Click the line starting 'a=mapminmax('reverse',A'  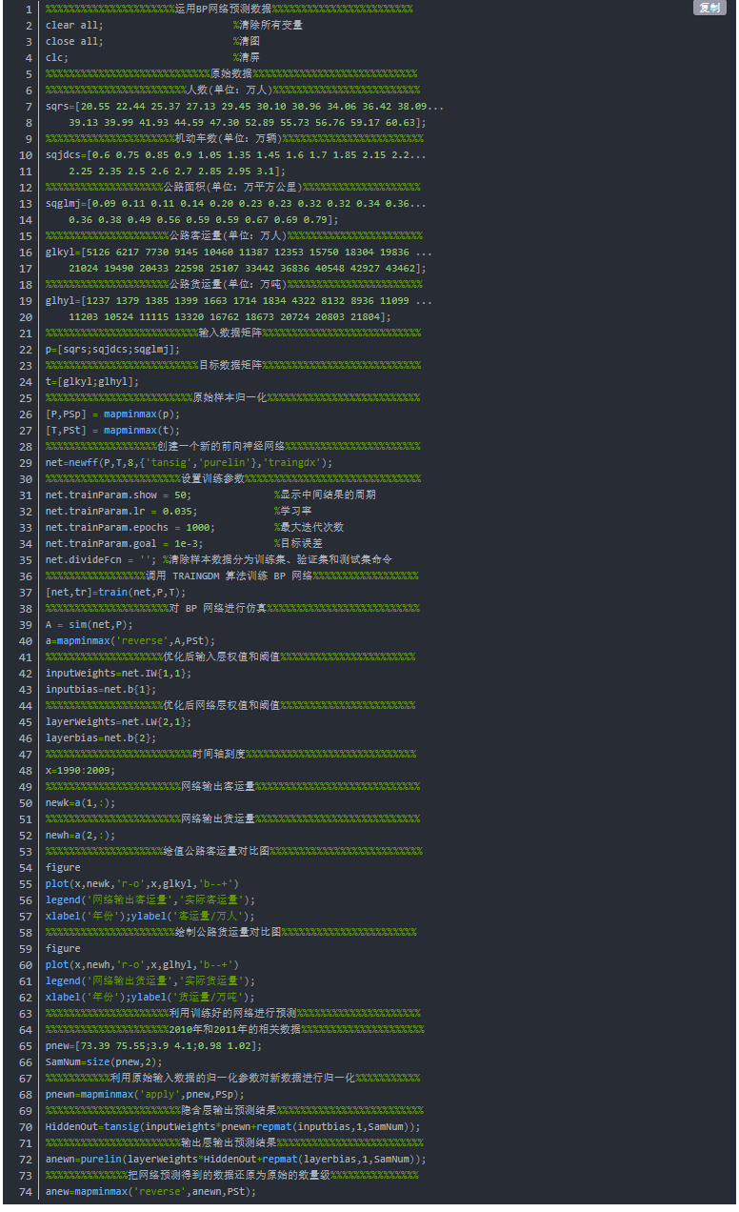click(x=130, y=640)
